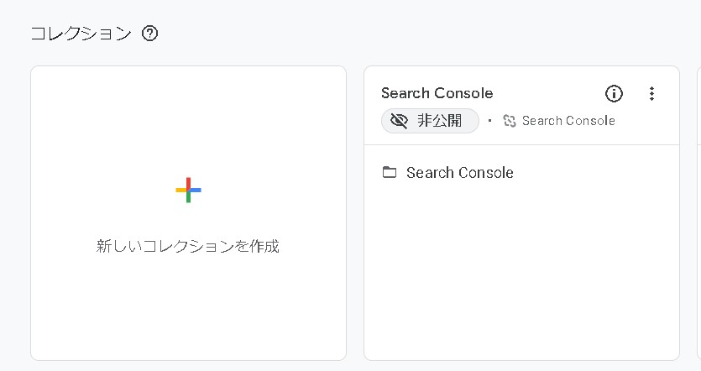Image resolution: width=701 pixels, height=371 pixels.
Task: Click empty body area of Search Console card
Action: [521, 277]
